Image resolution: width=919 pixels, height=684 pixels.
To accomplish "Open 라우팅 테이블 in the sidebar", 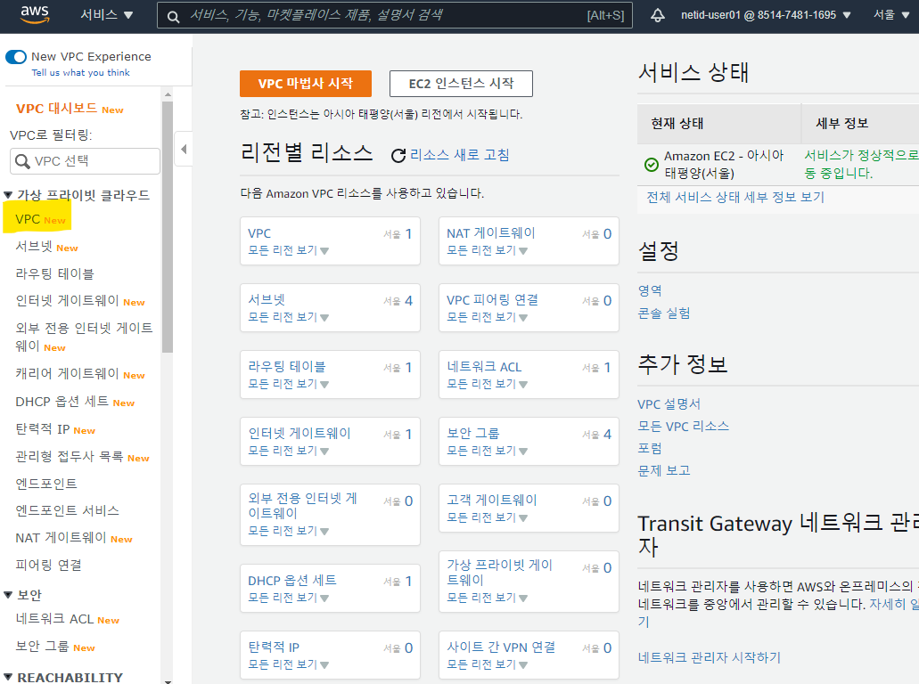I will 54,273.
